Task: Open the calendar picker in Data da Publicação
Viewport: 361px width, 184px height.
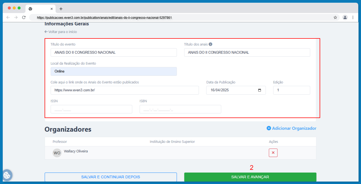Action: (x=260, y=90)
